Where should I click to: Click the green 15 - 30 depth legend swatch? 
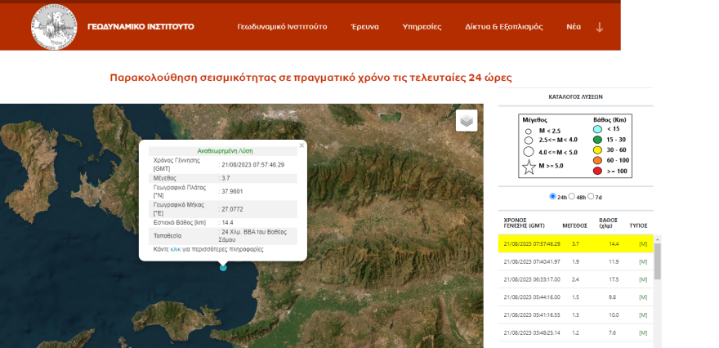coord(597,140)
